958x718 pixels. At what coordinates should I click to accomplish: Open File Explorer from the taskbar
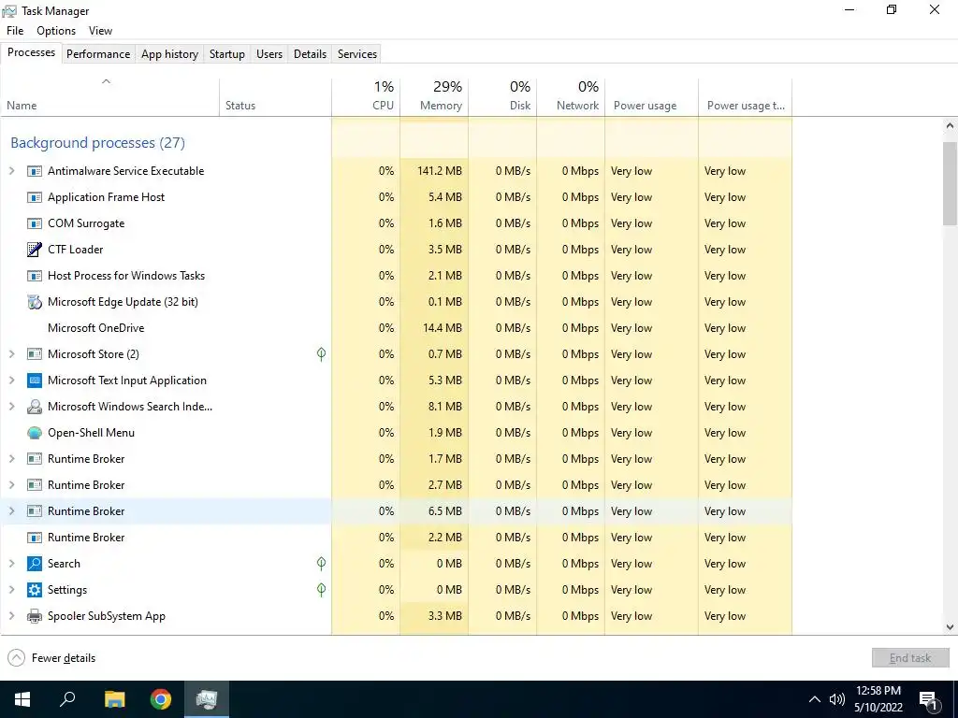pyautogui.click(x=114, y=699)
